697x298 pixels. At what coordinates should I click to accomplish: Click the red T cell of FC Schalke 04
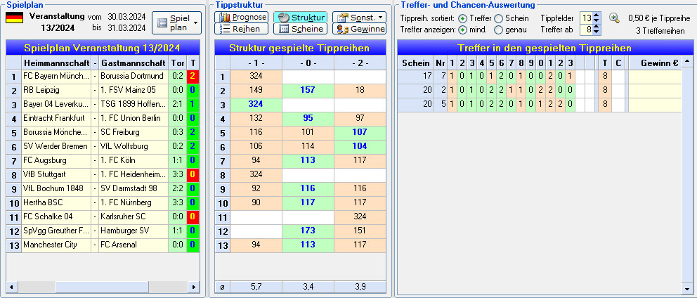pyautogui.click(x=193, y=216)
